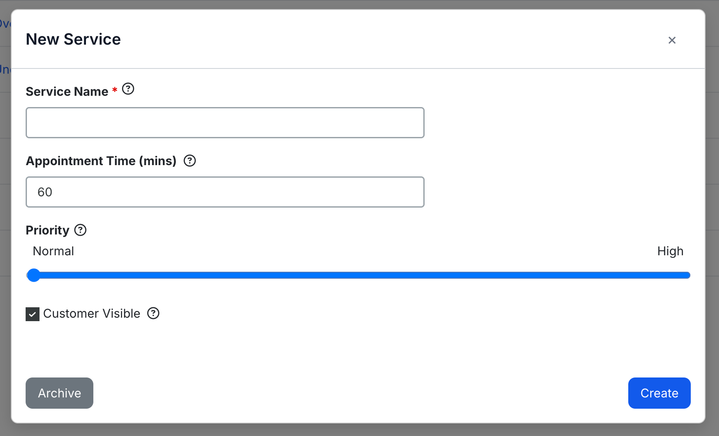Image resolution: width=719 pixels, height=436 pixels.
Task: Grab the Priority slider handle
Action: 33,275
